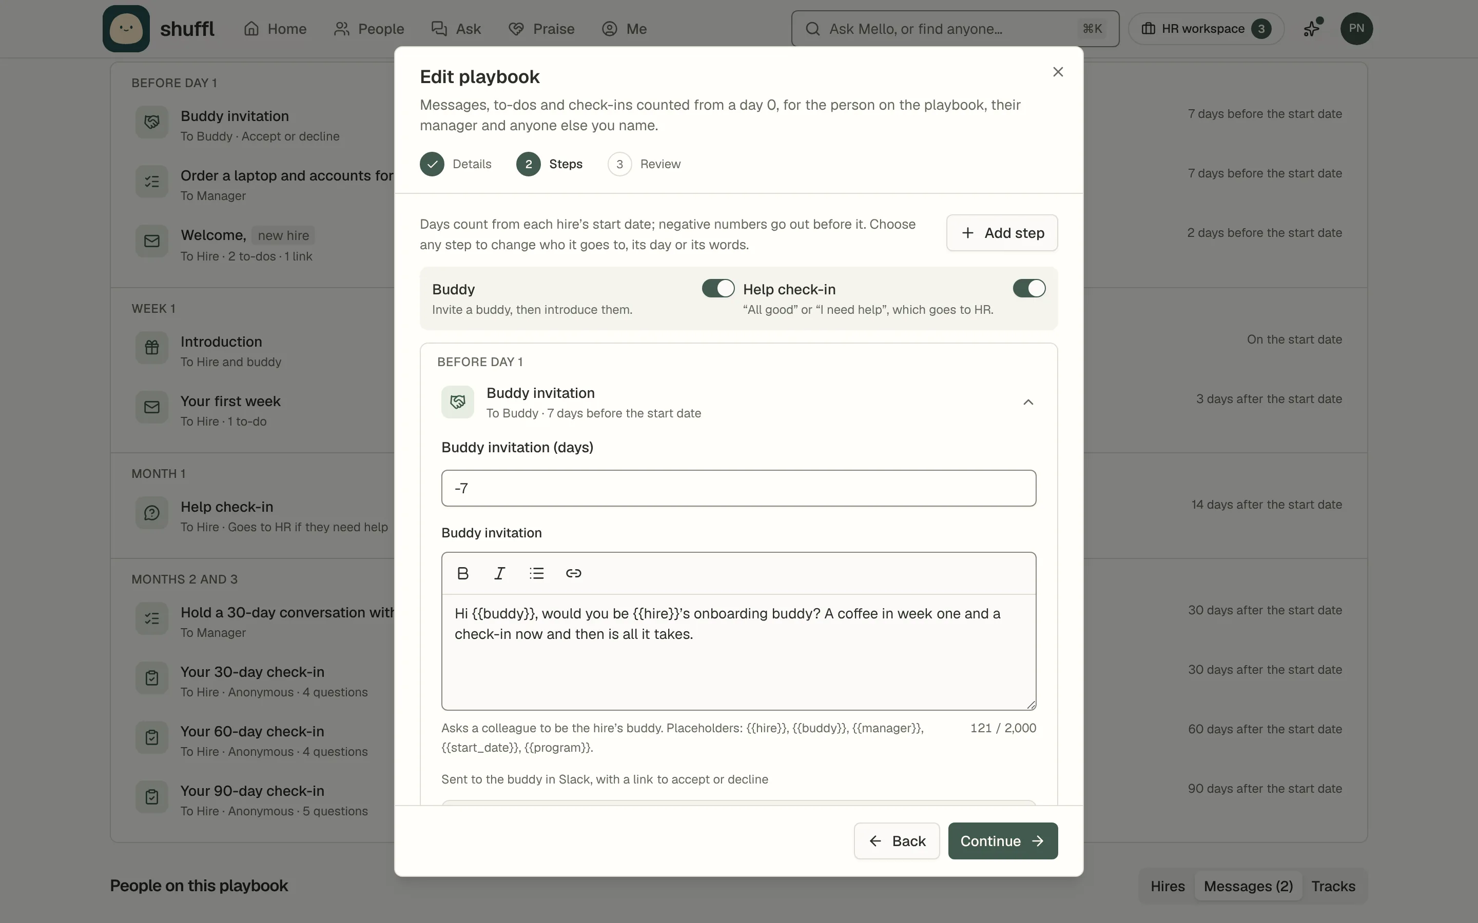
Task: Switch to the Tracks tab
Action: (x=1333, y=886)
